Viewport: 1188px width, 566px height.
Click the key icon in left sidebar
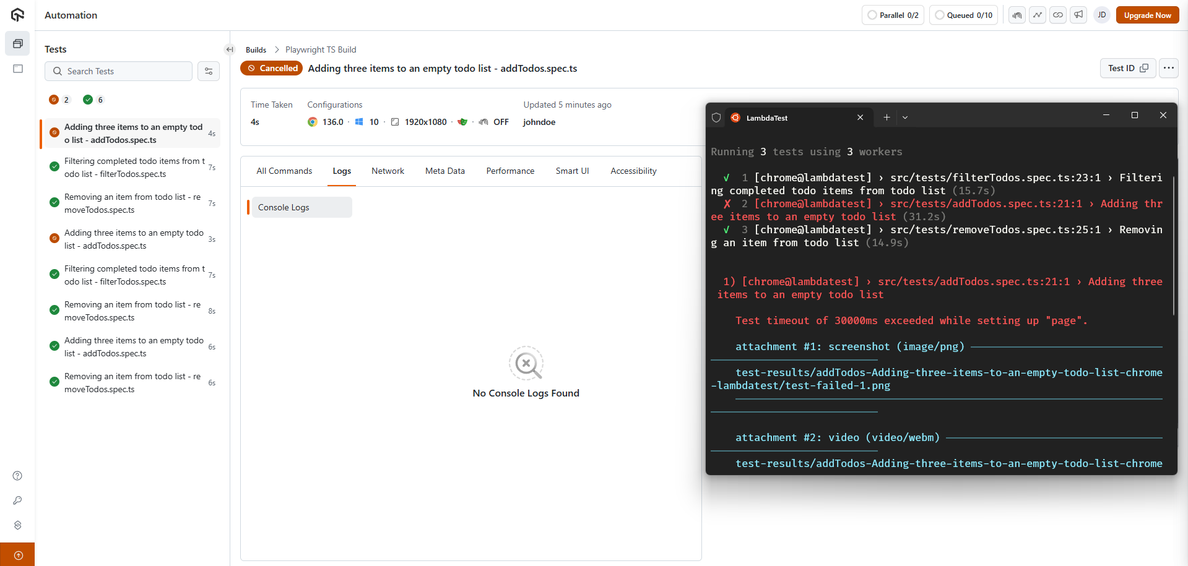point(17,500)
